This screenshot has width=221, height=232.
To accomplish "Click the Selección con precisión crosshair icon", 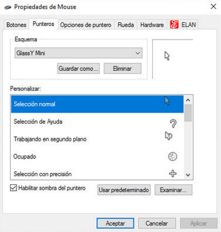I will coord(173,174).
